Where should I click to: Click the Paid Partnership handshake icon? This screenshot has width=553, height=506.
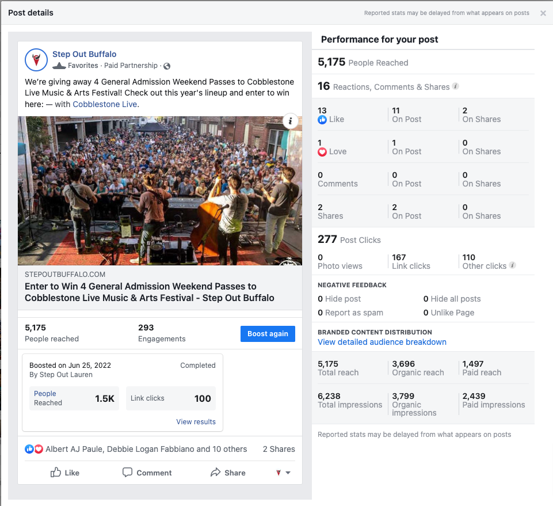tap(59, 66)
